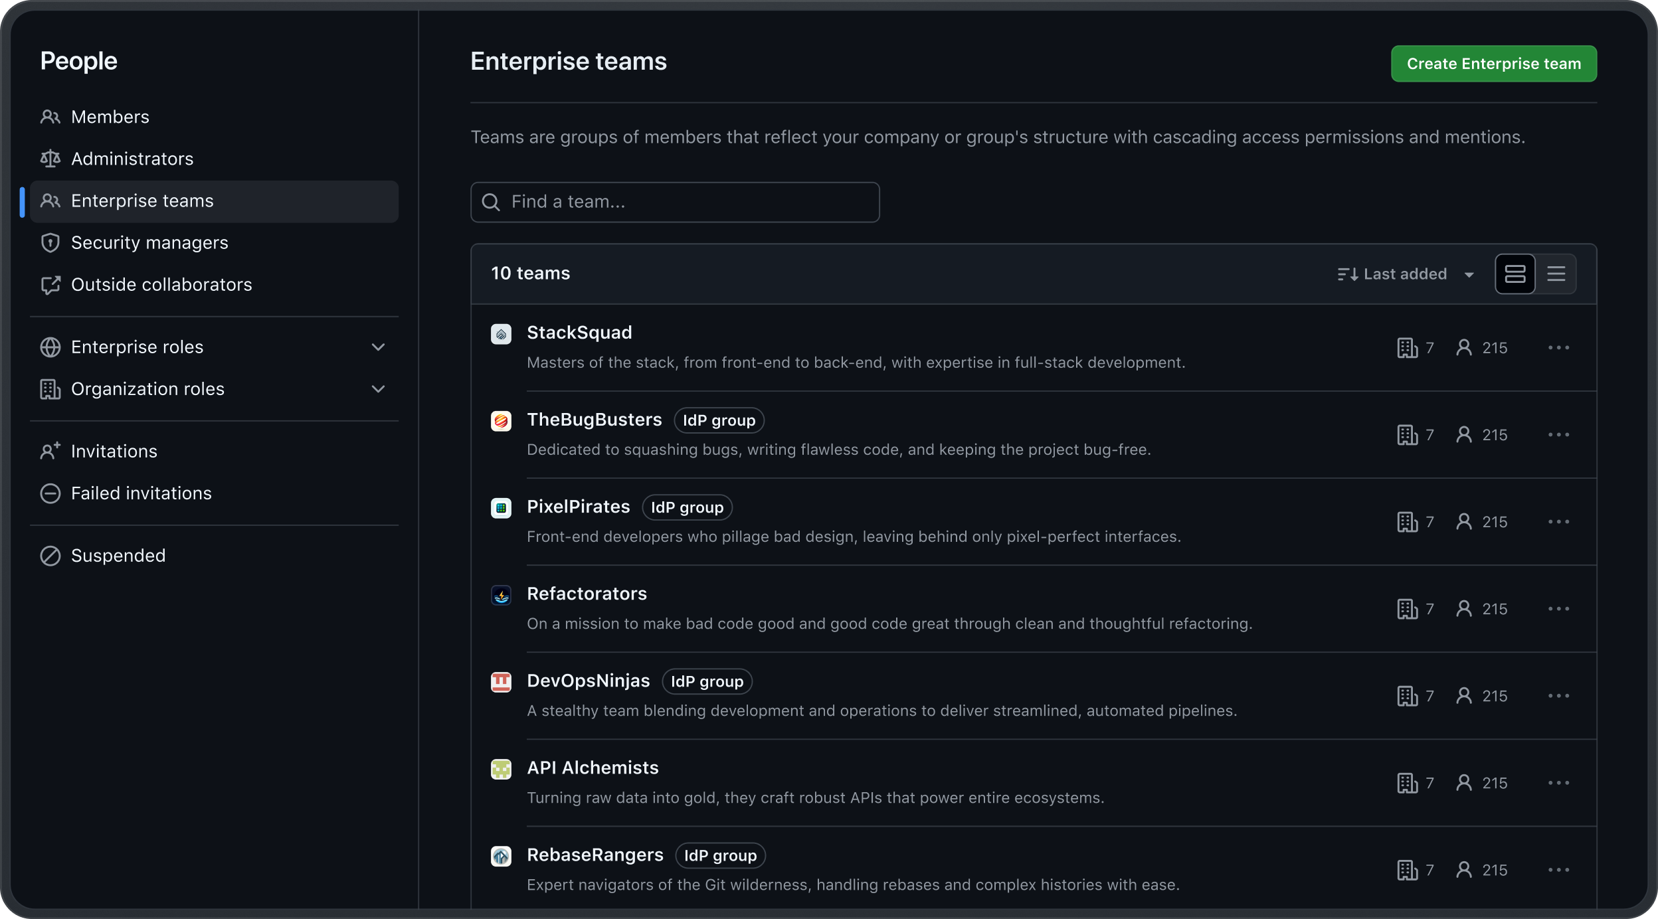Click the search magnifier inside the team search box

pos(492,202)
